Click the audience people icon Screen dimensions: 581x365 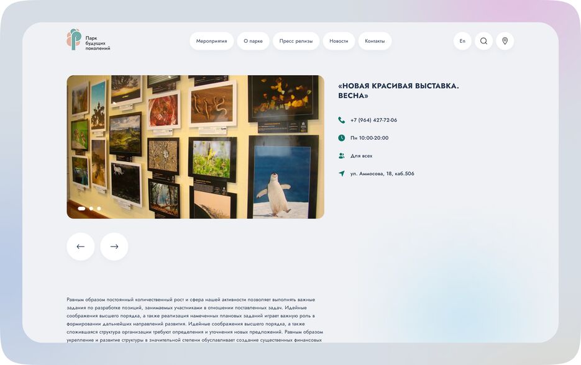click(342, 156)
